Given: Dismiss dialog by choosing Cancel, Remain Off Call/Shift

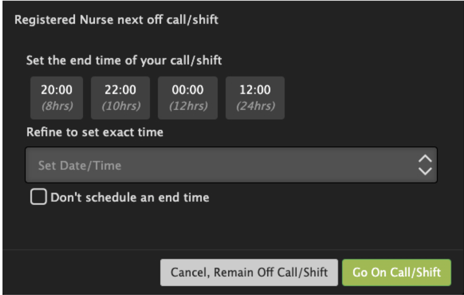Looking at the screenshot, I should [x=249, y=270].
